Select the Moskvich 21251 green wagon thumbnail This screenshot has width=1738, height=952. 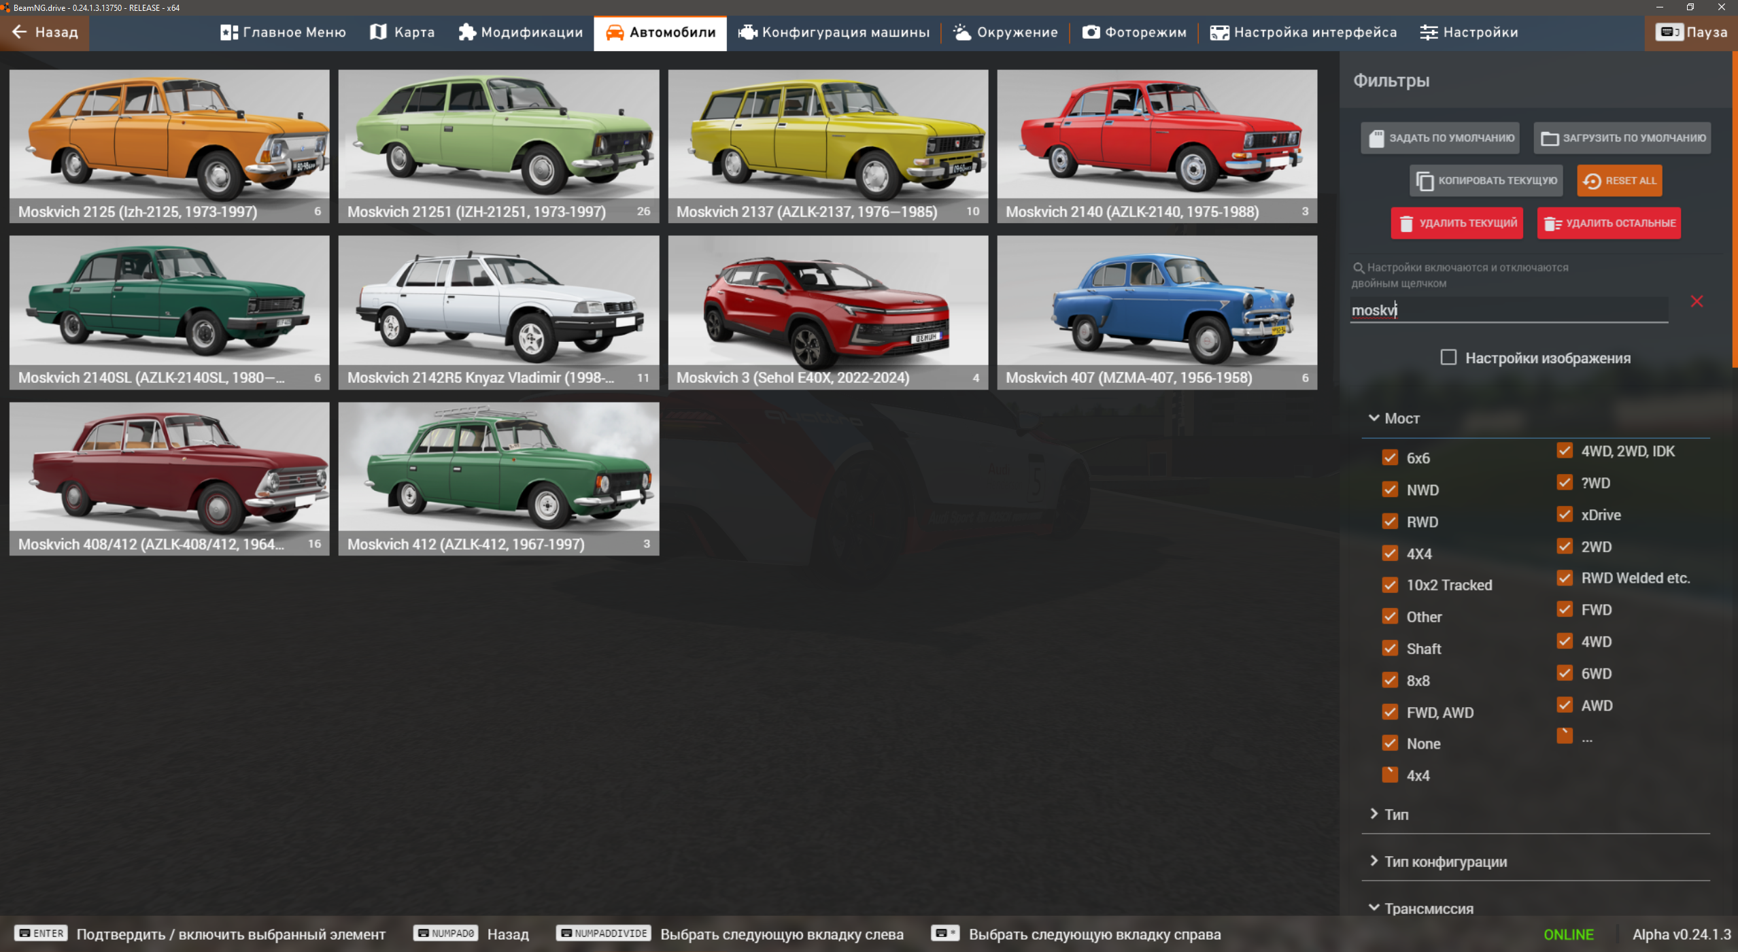click(498, 146)
